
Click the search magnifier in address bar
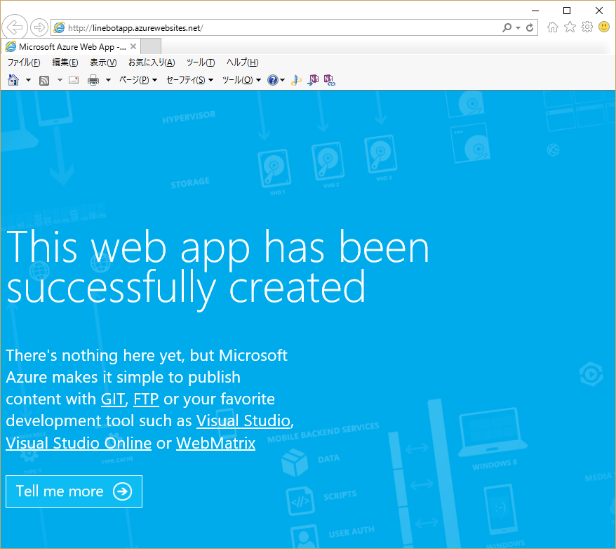[507, 27]
